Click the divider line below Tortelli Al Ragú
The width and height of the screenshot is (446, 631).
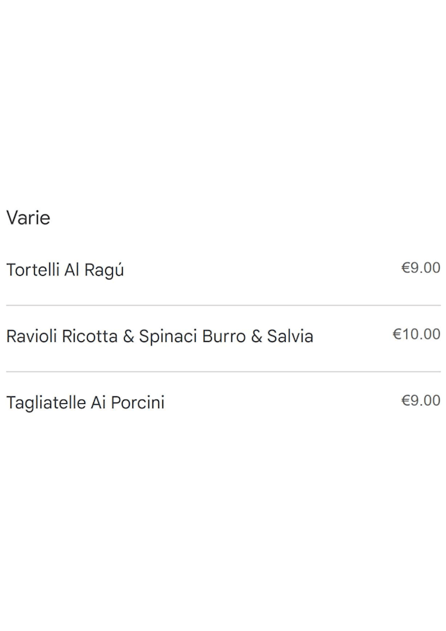point(223,305)
